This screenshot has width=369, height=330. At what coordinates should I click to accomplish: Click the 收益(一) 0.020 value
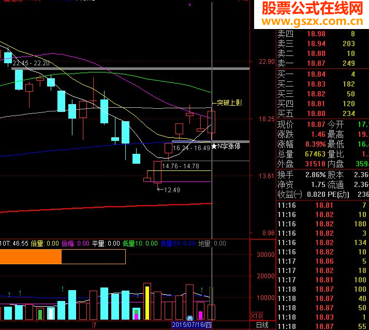pyautogui.click(x=316, y=195)
